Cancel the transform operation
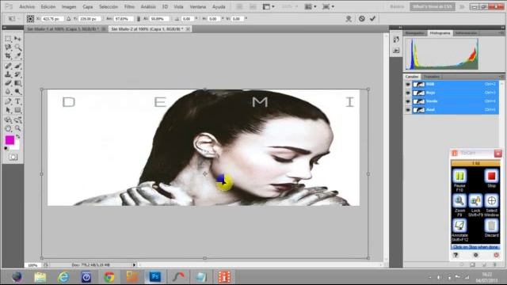The width and height of the screenshot is (507, 285). click(x=362, y=19)
